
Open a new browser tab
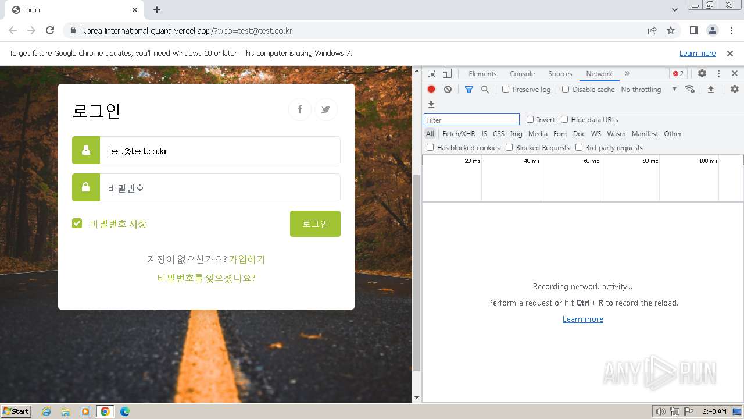point(157,10)
